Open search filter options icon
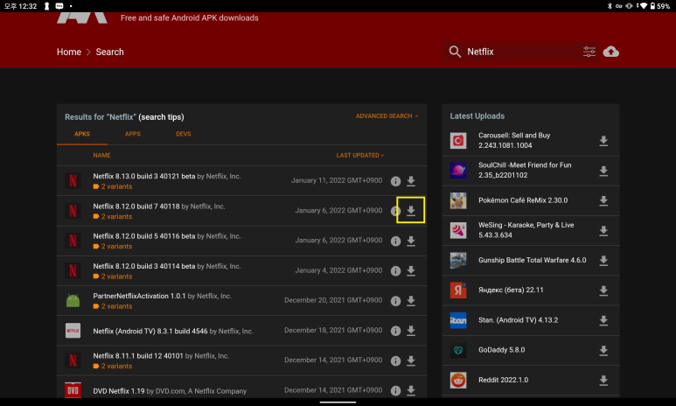676x406 pixels. (x=589, y=52)
